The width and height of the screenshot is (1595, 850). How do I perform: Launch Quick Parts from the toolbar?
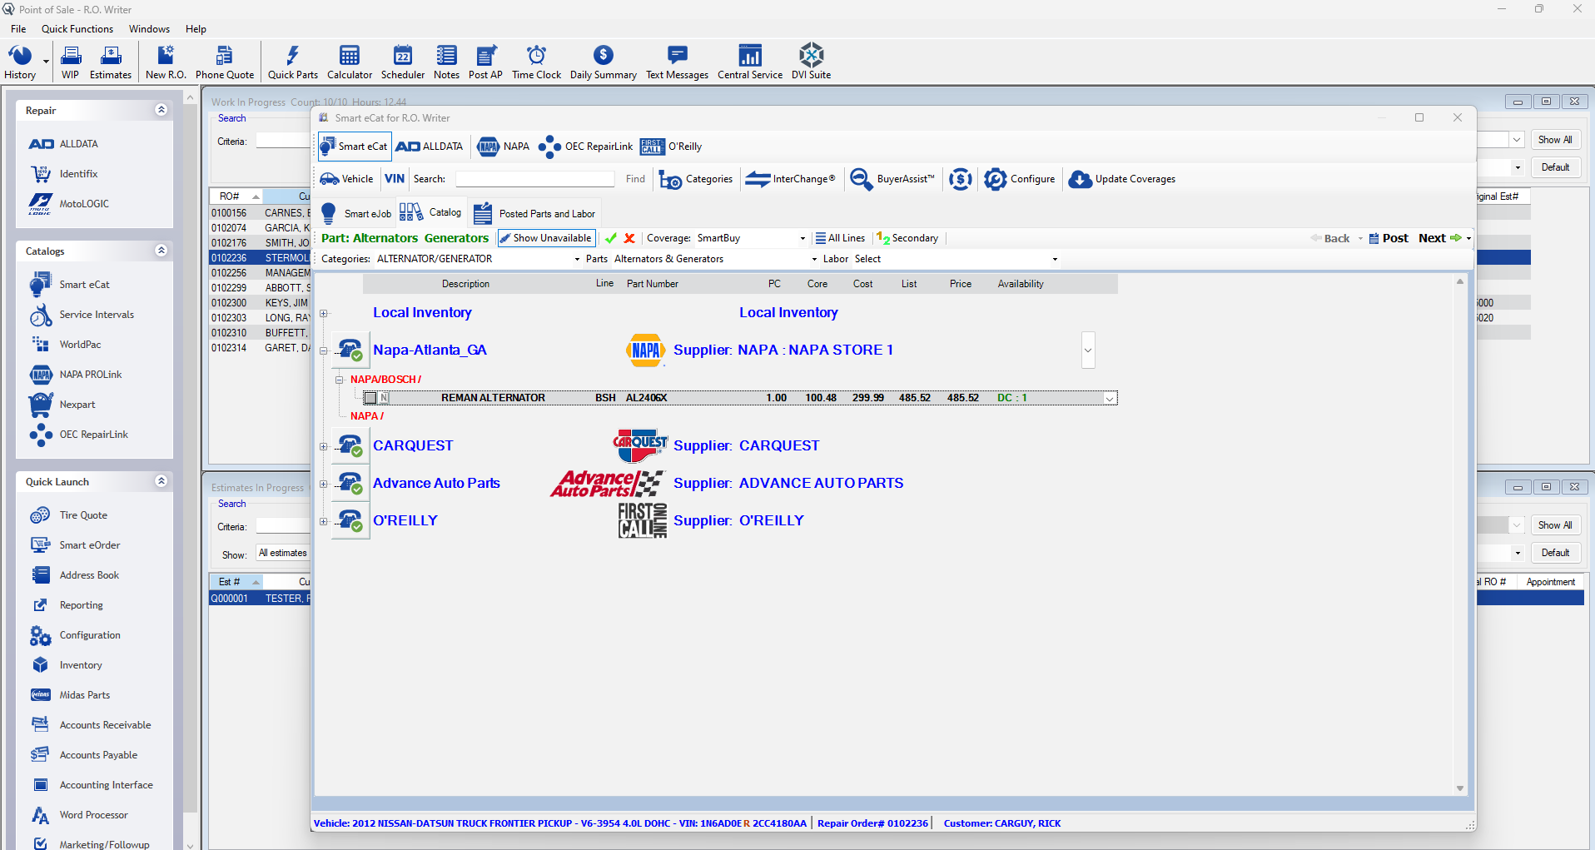[292, 61]
